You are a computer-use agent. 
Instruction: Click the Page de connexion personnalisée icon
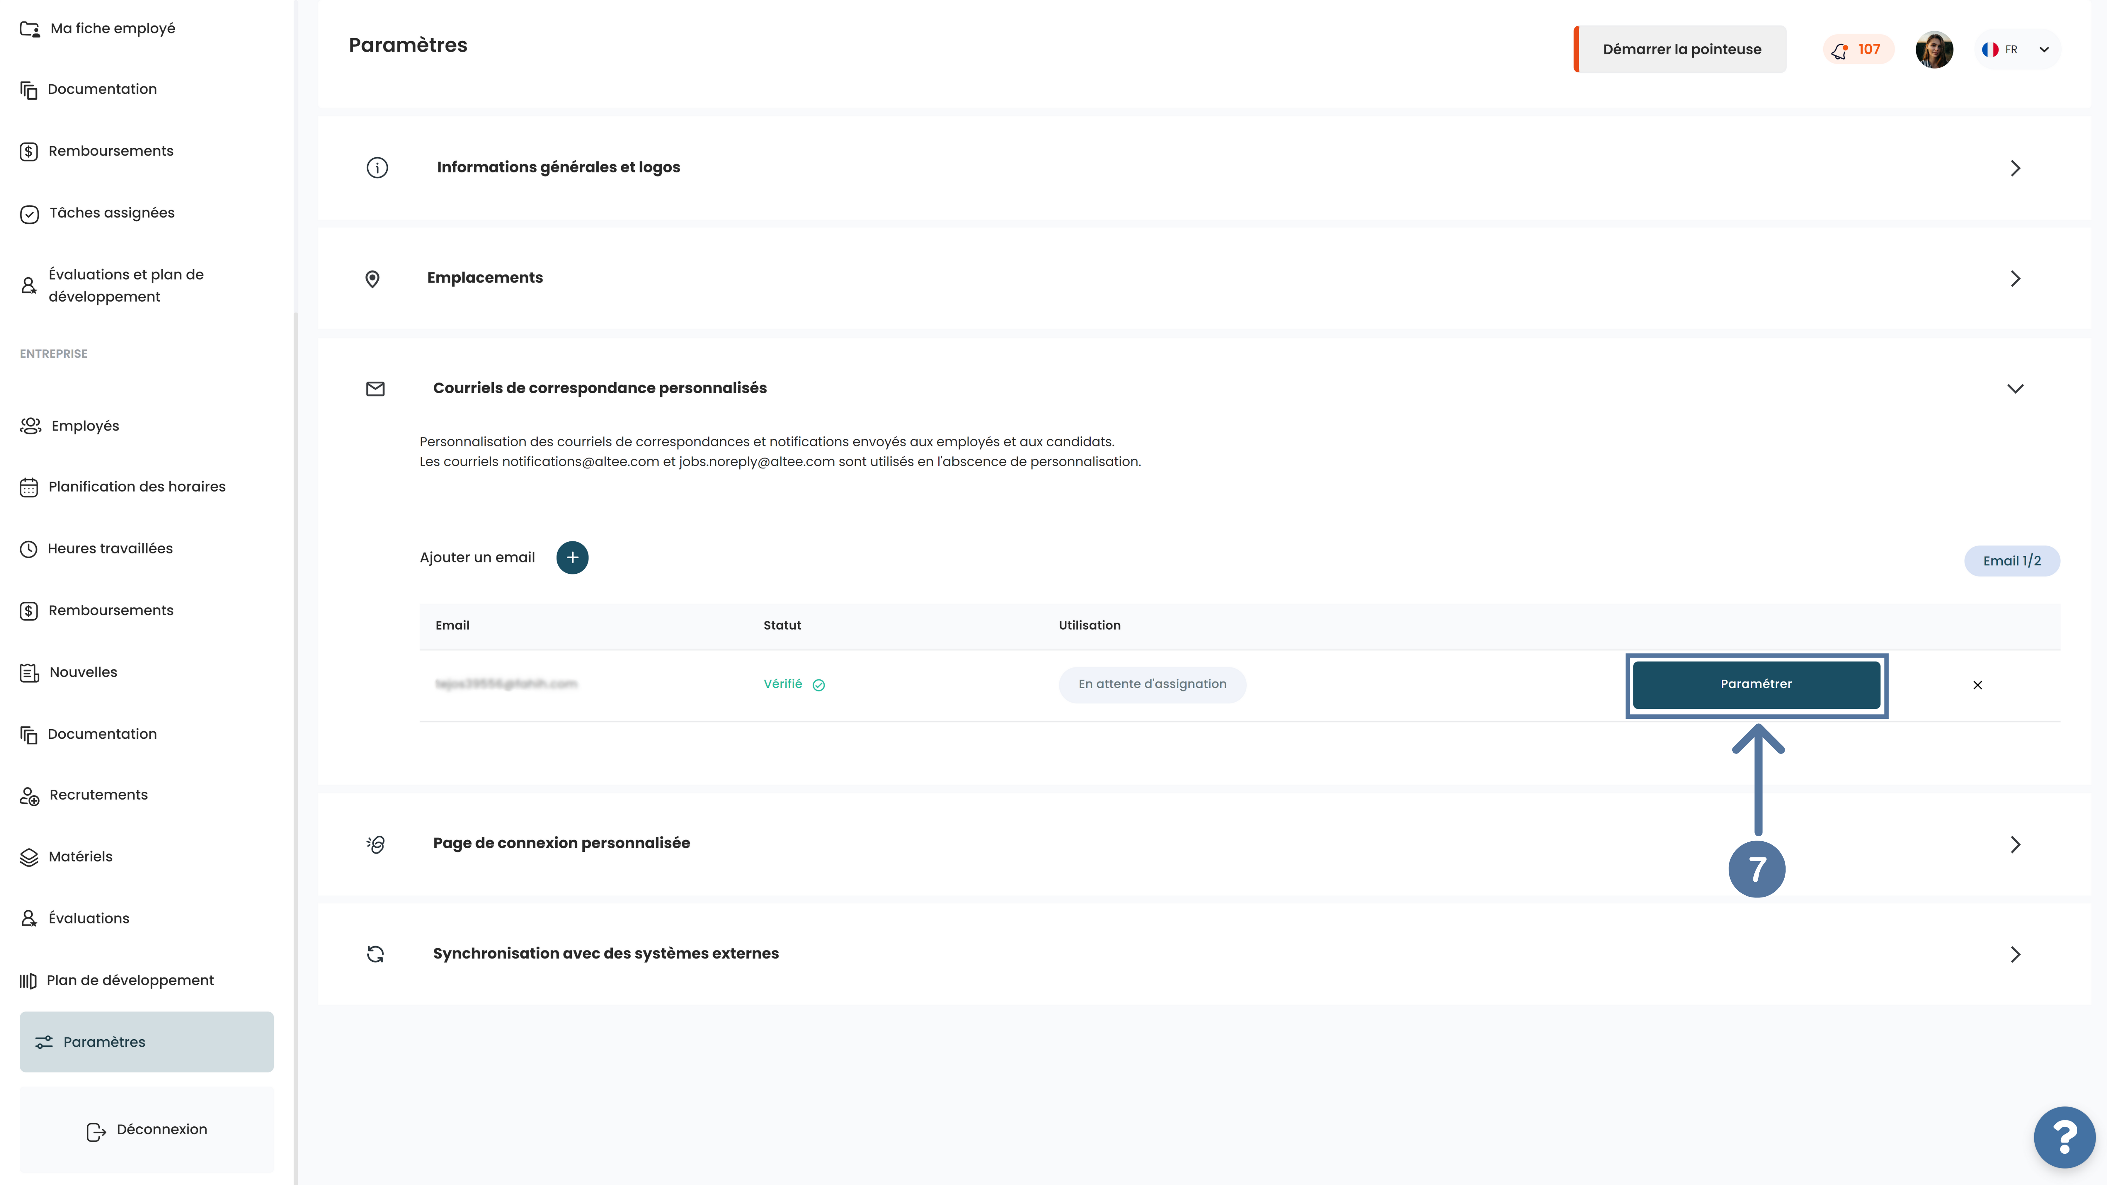(375, 844)
